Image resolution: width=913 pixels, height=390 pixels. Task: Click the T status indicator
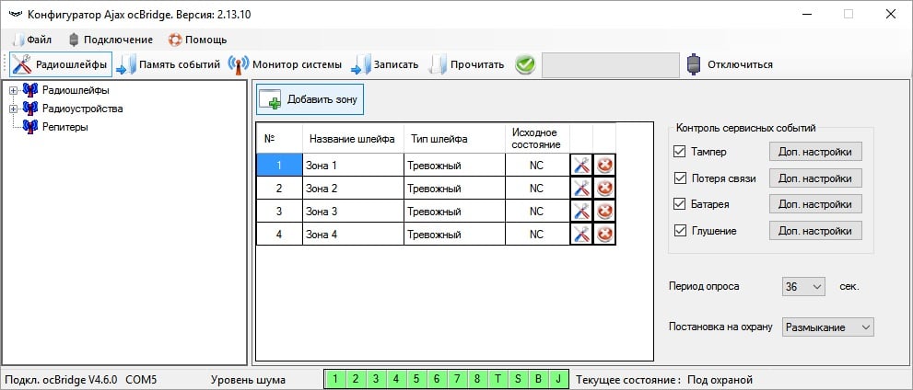tap(497, 380)
